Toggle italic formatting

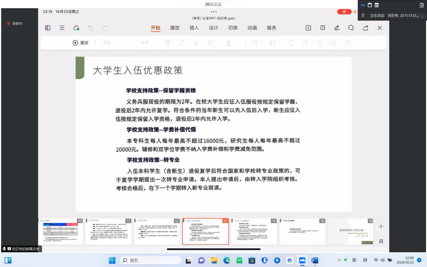click(182, 43)
